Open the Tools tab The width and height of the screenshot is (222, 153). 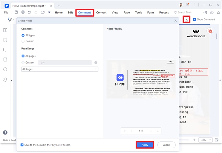point(138,13)
